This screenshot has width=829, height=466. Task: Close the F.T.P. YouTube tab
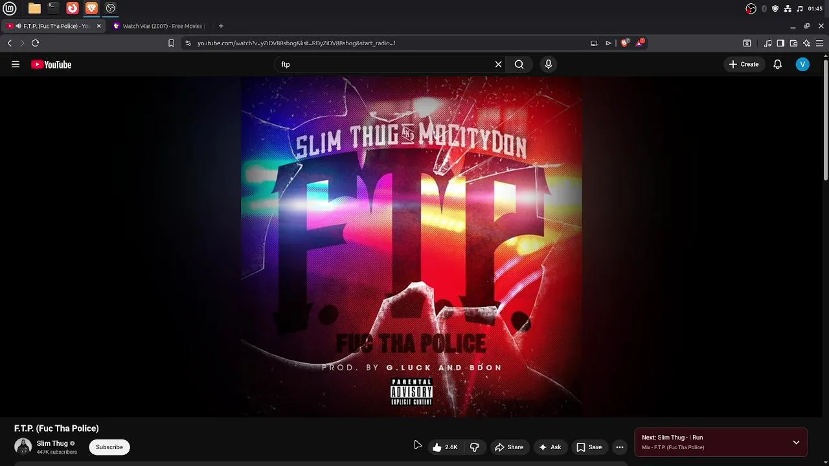click(x=99, y=26)
